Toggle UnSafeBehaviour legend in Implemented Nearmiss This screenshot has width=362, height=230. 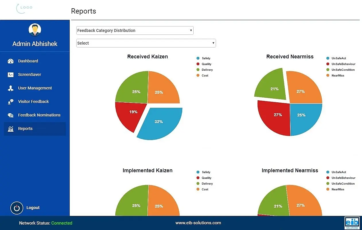point(341,178)
